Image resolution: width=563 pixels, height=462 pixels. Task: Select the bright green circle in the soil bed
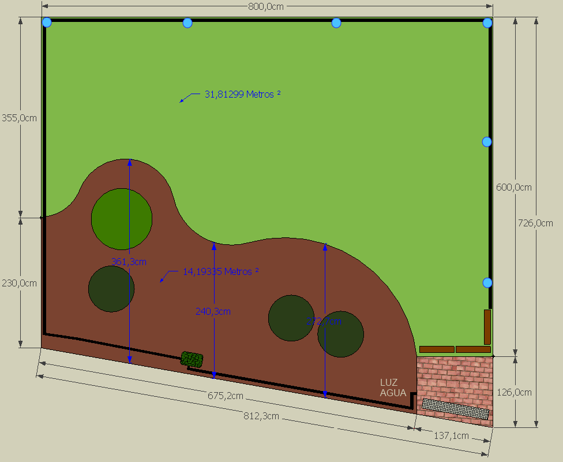pyautogui.click(x=122, y=219)
